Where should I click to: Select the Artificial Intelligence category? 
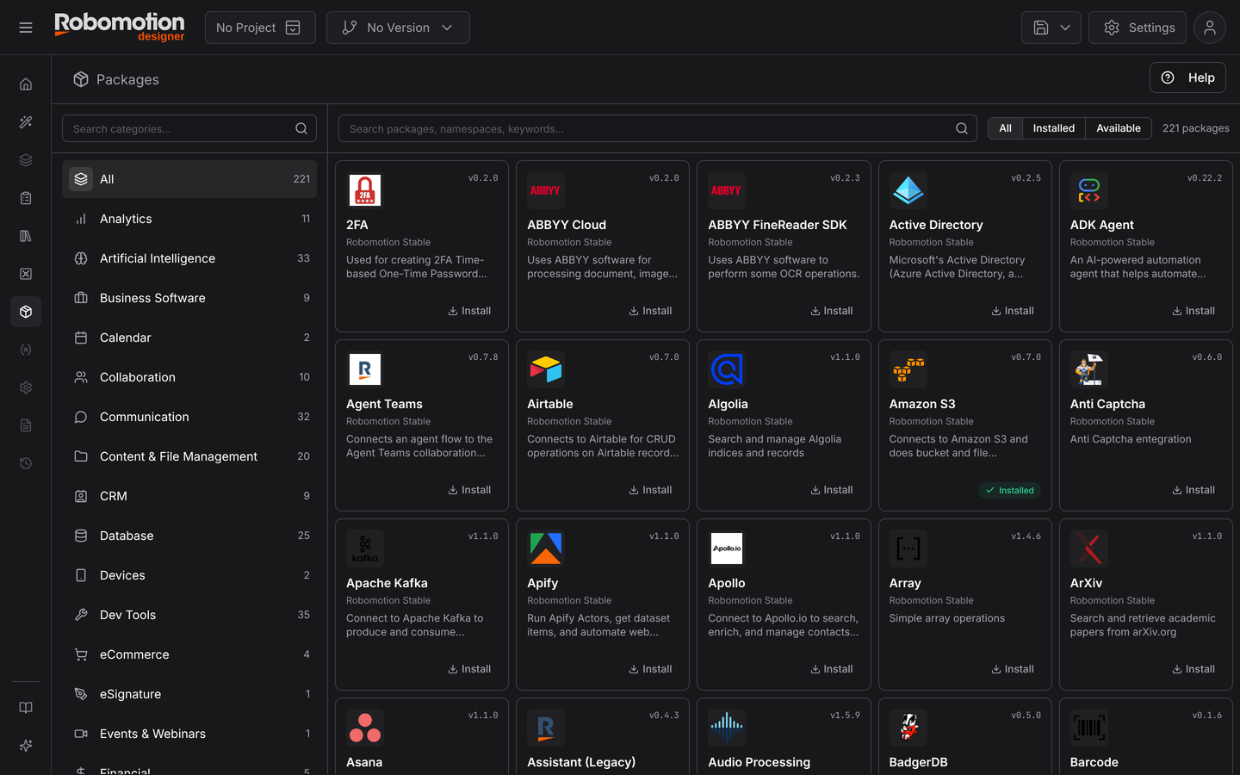pyautogui.click(x=189, y=258)
